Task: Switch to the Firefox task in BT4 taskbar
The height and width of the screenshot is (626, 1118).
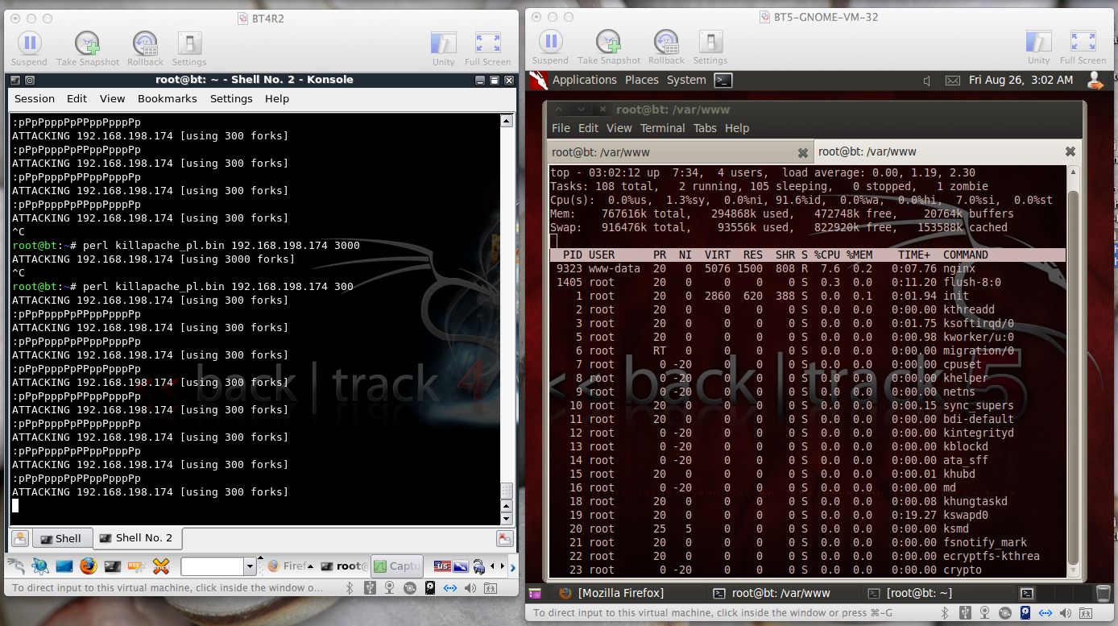Action: click(289, 566)
